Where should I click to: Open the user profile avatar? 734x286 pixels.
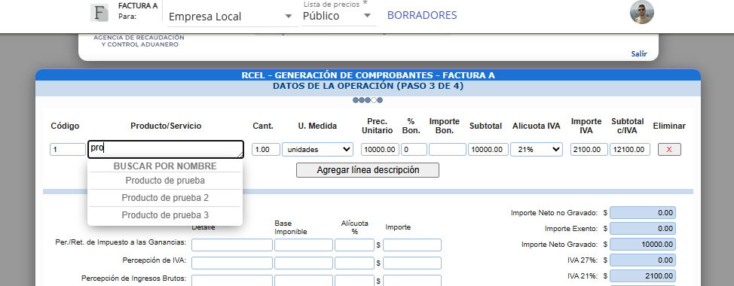tap(641, 12)
